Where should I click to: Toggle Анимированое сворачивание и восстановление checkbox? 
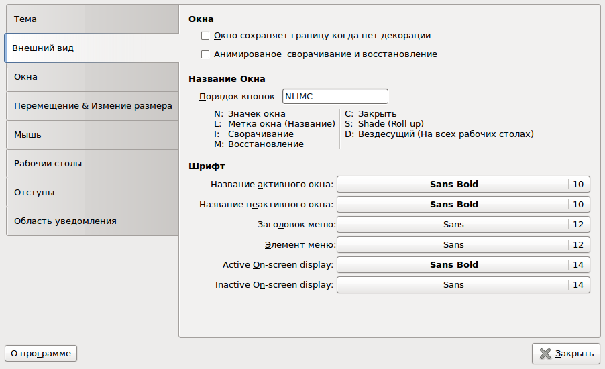click(206, 54)
